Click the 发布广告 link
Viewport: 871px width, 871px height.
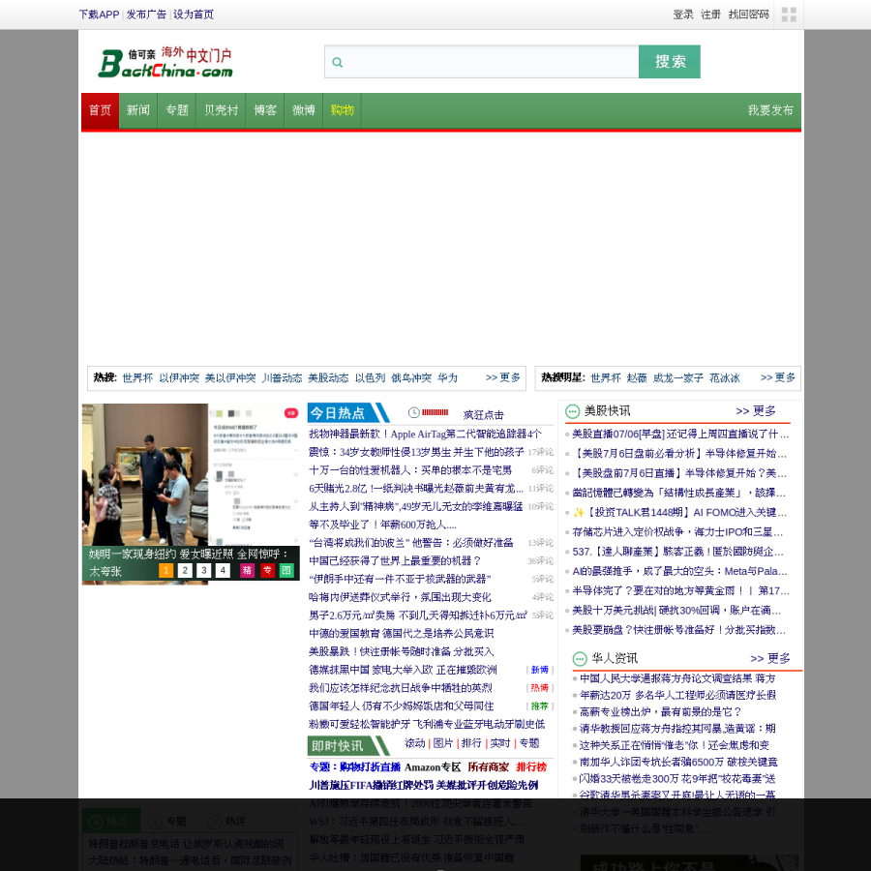[x=146, y=15]
